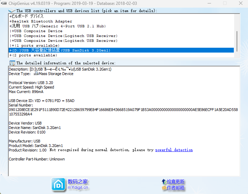Select the USB SanDisk 3.2Gen1 drive entry
Image resolution: width=248 pixels, height=194 pixels.
[x=121, y=50]
